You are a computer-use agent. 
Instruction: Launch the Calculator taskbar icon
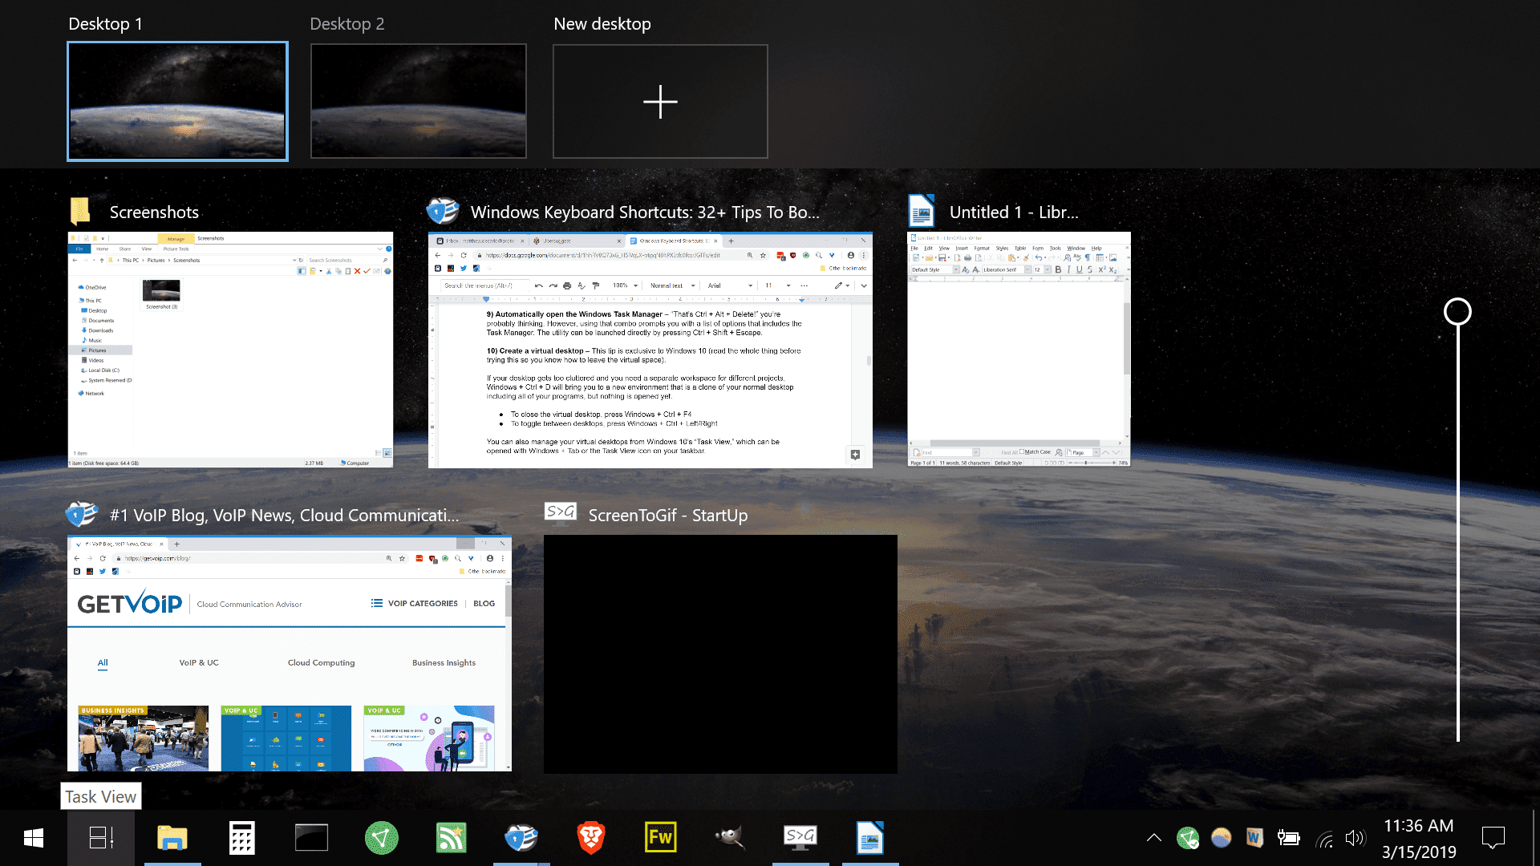(241, 838)
